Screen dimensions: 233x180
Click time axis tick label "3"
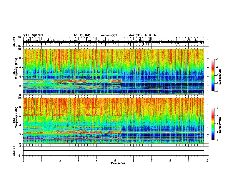[x=78, y=161]
